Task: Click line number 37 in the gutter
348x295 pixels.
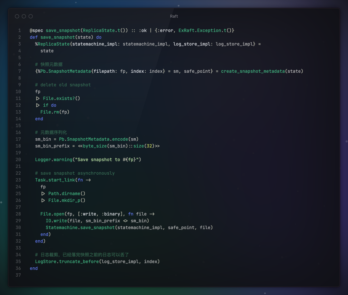Action: coord(18,275)
